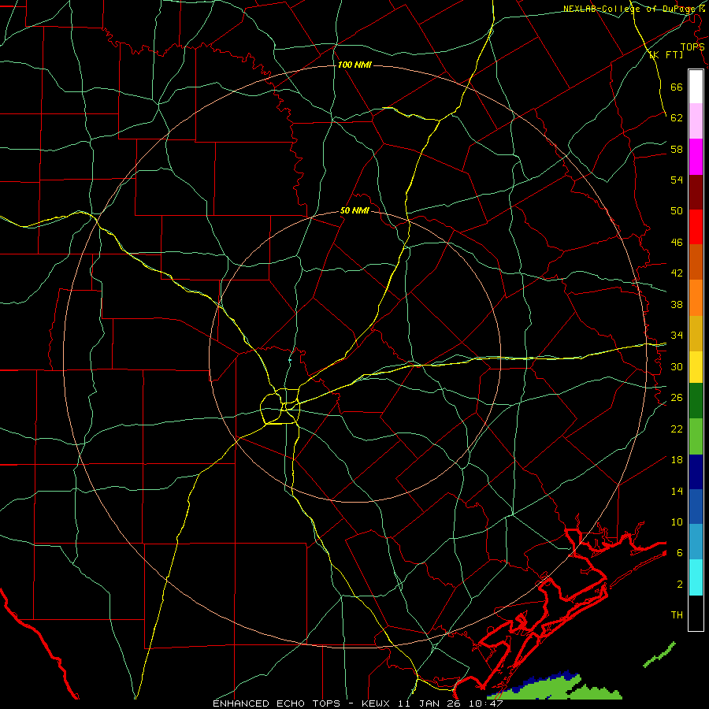Viewport: 709px width, 709px height.
Task: Click the light pink legend swatch near 62
Action: 696,121
